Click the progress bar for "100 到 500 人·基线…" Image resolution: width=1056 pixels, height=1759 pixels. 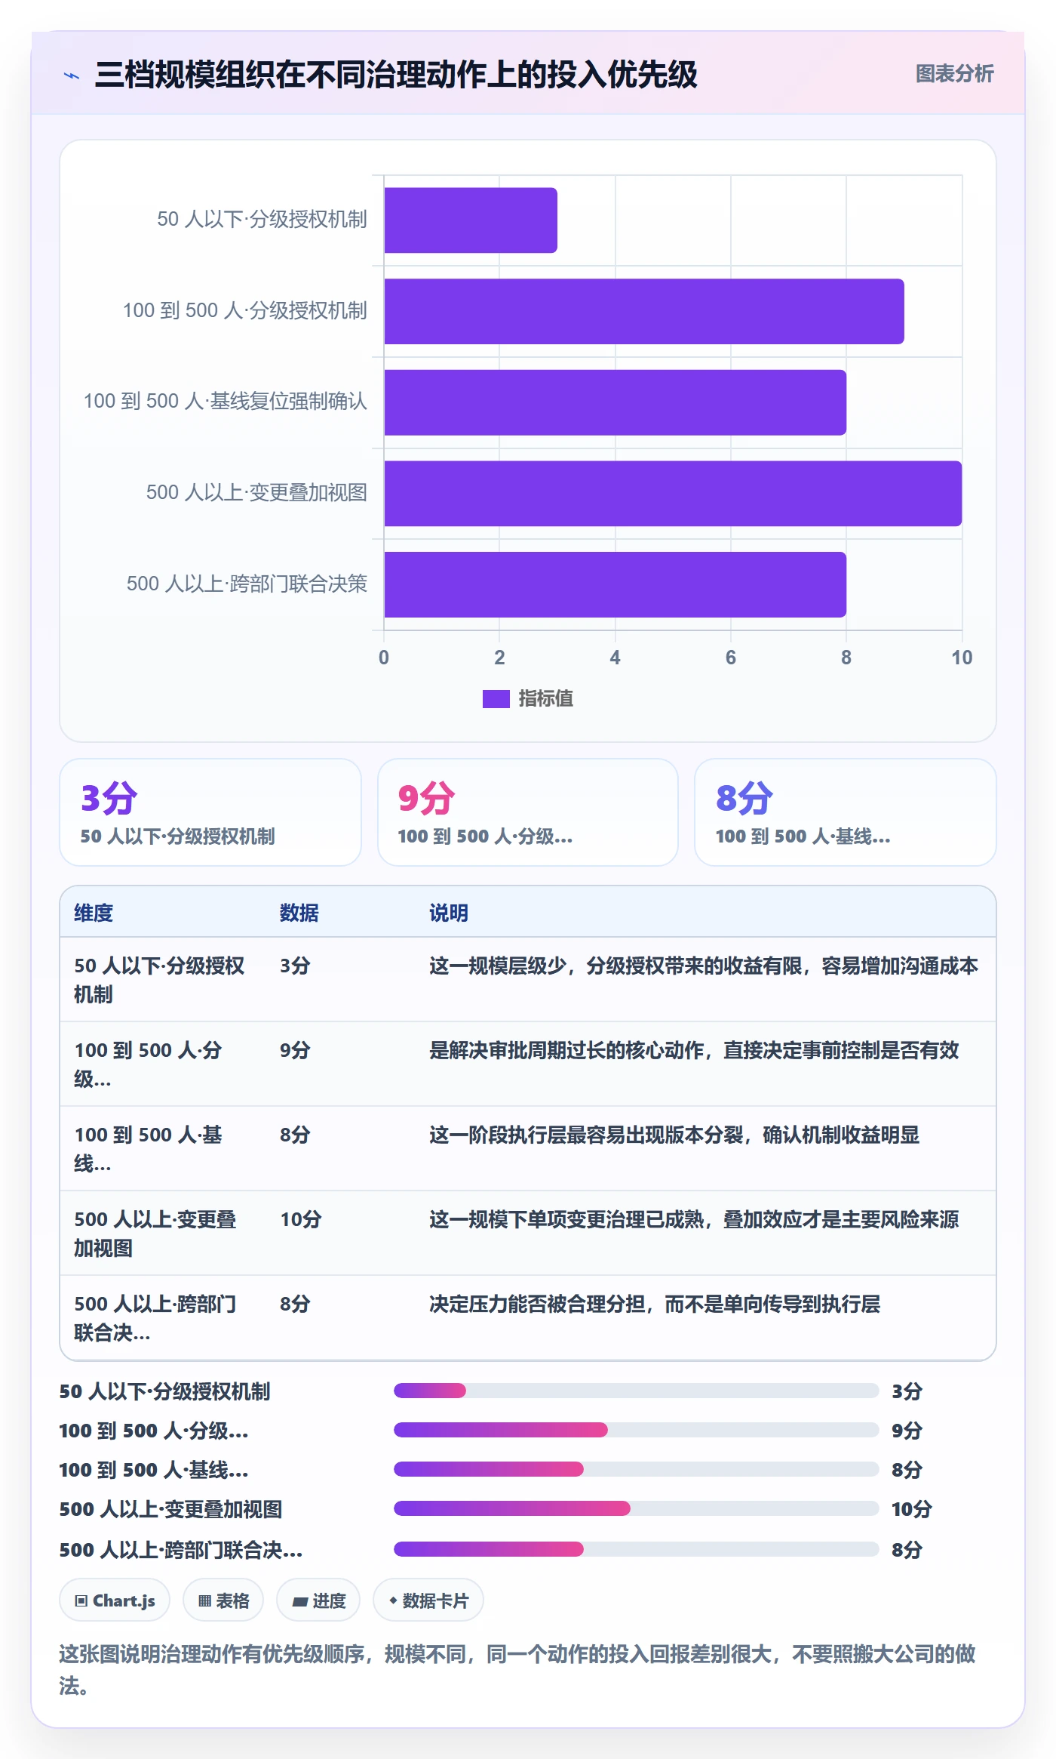coord(637,1469)
